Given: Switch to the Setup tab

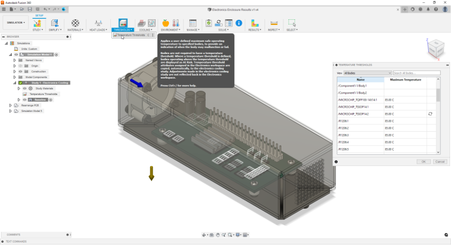Looking at the screenshot, I should point(39,15).
